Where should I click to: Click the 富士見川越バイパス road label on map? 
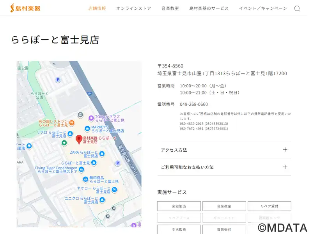pos(128,161)
